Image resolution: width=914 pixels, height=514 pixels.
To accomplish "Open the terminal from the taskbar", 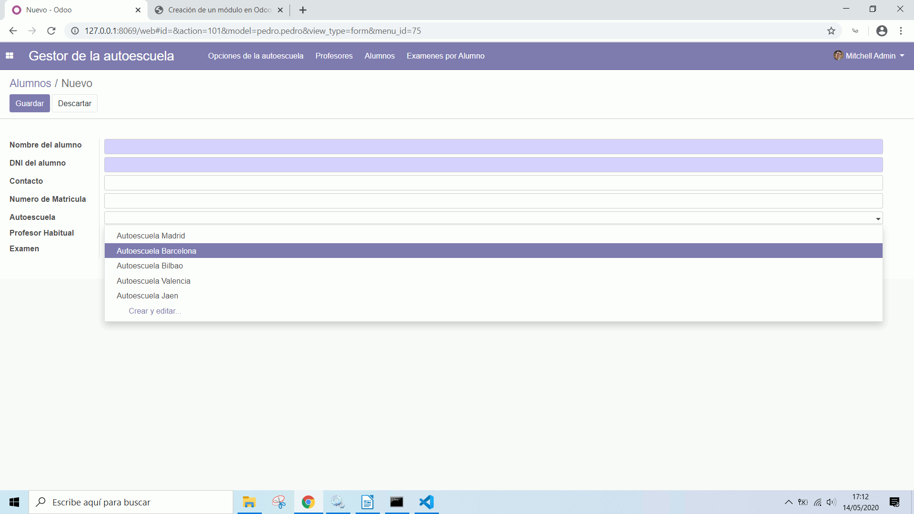I will (397, 502).
